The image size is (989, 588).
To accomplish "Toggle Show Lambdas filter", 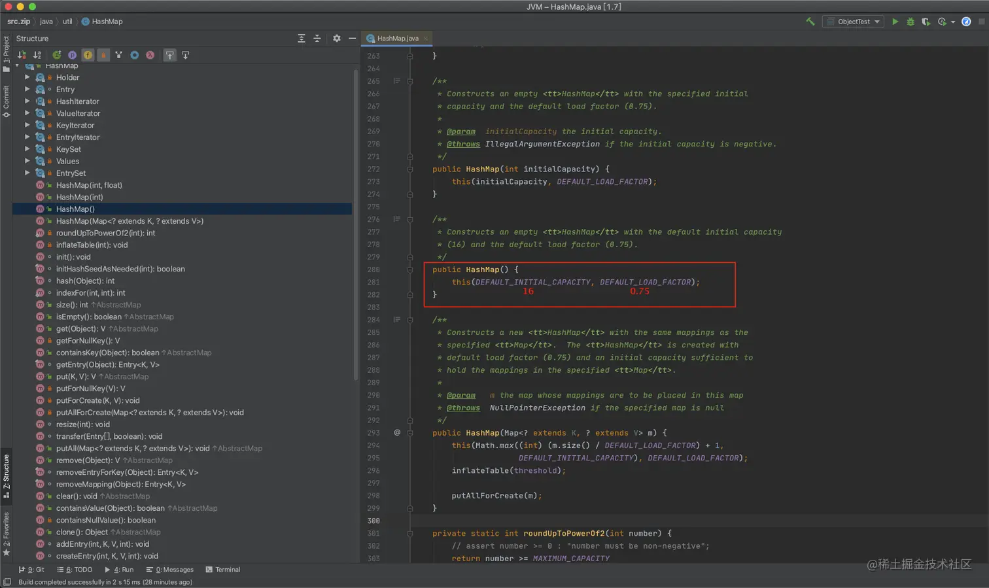I will point(150,55).
